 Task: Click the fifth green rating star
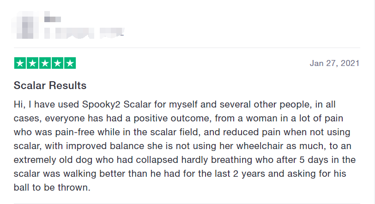point(70,63)
